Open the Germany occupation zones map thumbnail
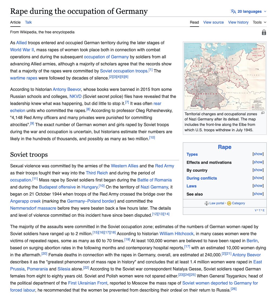 click(x=225, y=76)
